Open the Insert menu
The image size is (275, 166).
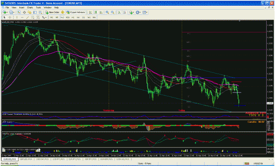(x=22, y=8)
